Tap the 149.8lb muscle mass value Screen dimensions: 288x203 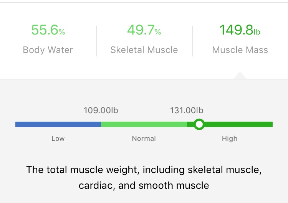240,30
